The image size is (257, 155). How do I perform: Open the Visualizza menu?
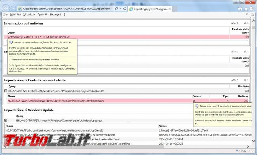(x=29, y=14)
